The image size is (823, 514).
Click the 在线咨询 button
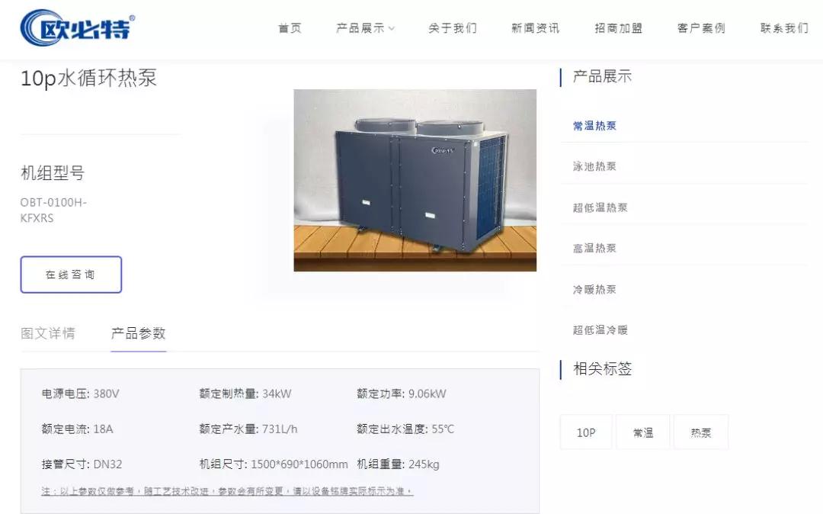click(x=71, y=275)
